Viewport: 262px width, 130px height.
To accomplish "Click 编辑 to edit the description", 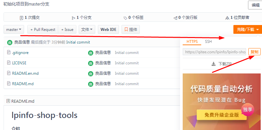I will click(x=255, y=5).
